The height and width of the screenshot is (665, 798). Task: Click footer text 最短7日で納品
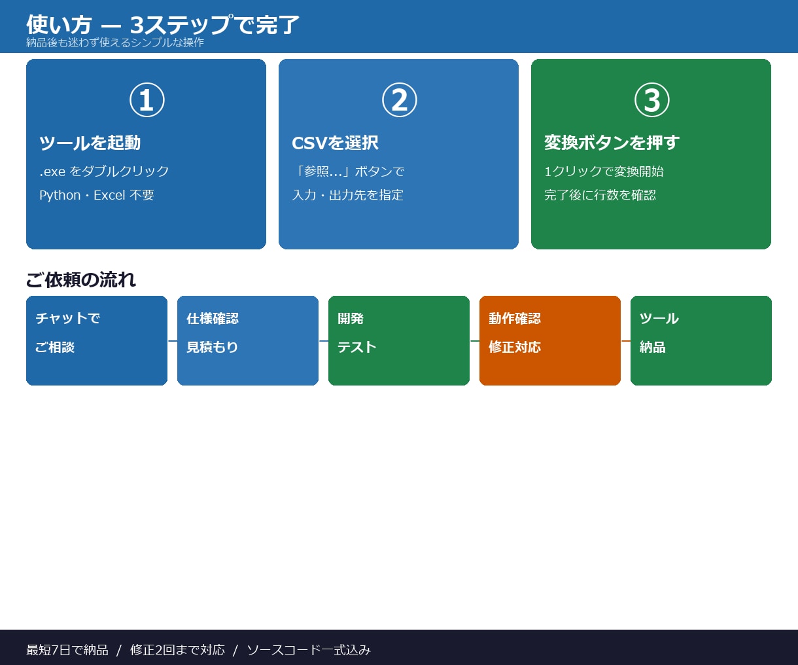click(67, 650)
